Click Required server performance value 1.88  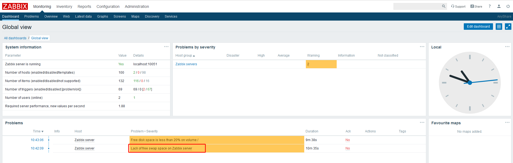[122, 106]
